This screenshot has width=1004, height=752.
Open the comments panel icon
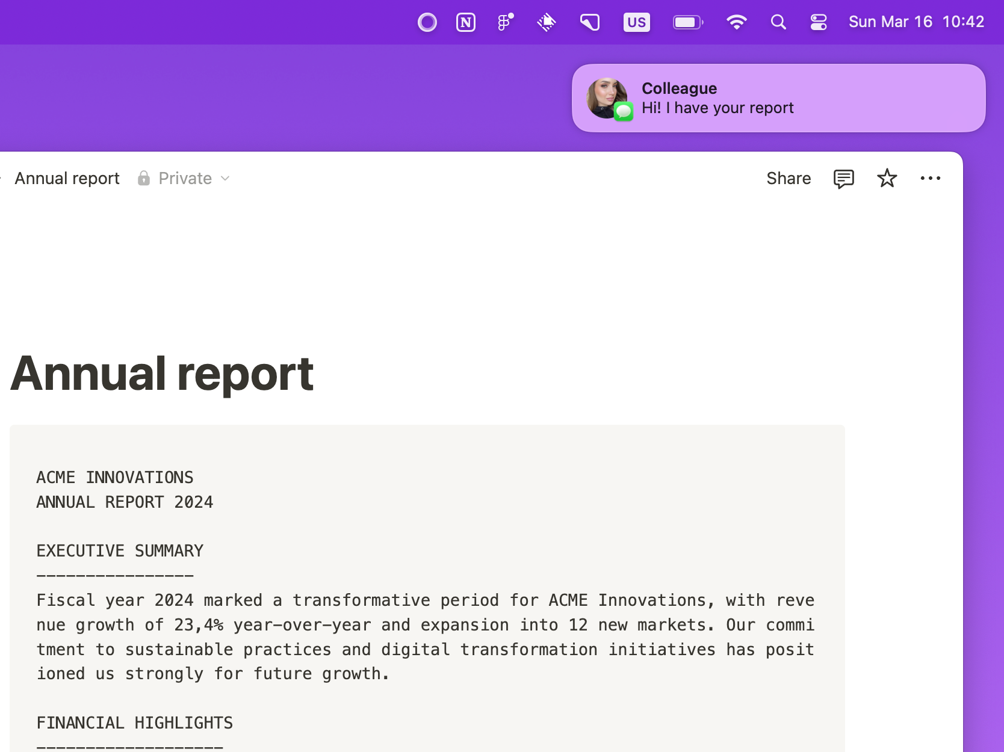click(843, 179)
